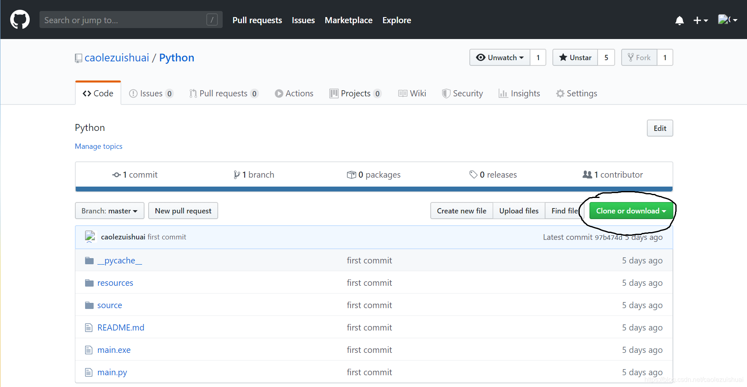
Task: Click the main.py file icon
Action: coord(89,372)
